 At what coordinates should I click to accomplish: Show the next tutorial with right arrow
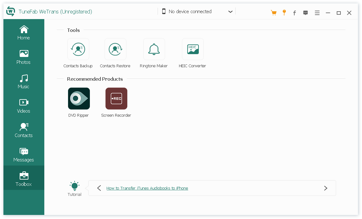[x=325, y=188]
